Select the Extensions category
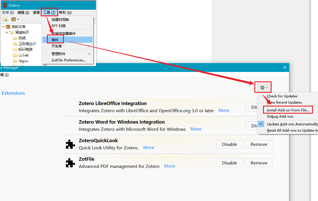This screenshot has height=201, width=318. [x=13, y=93]
